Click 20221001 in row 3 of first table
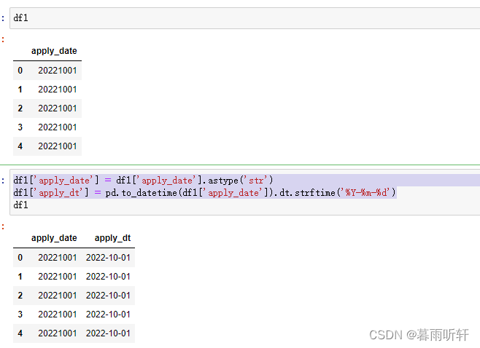480x348 pixels. [x=57, y=127]
